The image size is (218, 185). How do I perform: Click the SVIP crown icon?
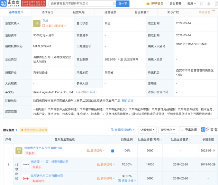tap(148, 3)
